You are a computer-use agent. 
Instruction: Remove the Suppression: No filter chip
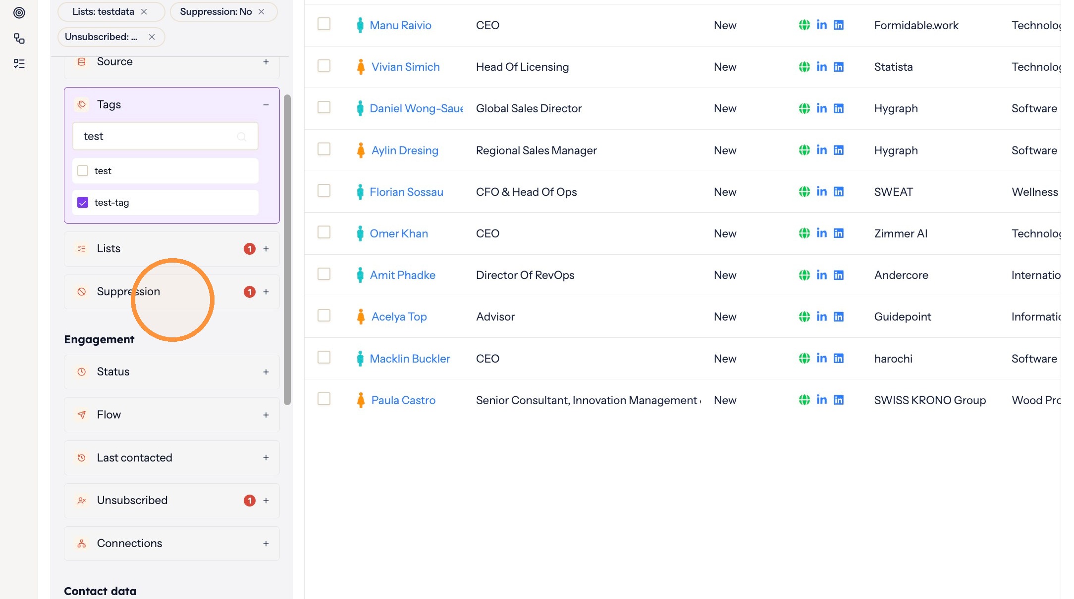[x=262, y=11]
